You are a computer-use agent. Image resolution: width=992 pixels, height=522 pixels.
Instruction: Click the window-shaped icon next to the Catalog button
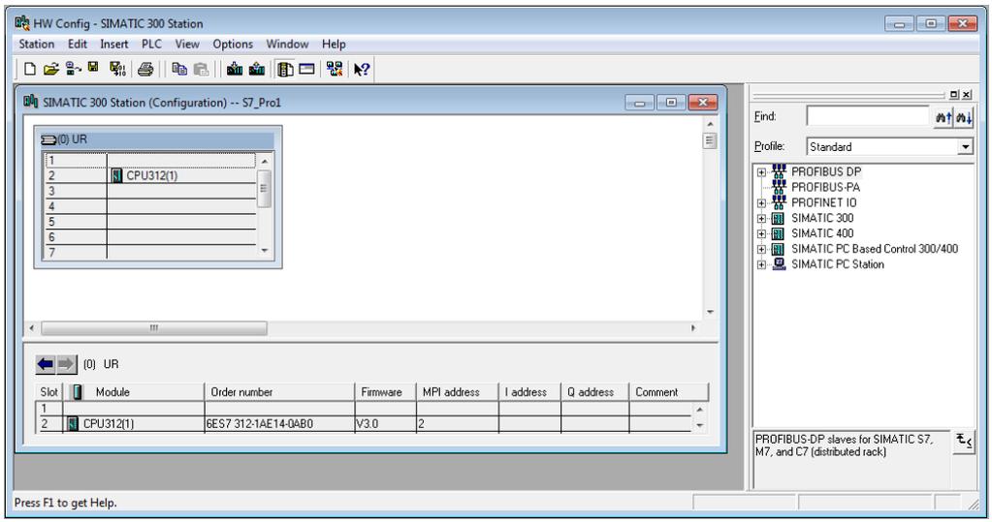(306, 69)
